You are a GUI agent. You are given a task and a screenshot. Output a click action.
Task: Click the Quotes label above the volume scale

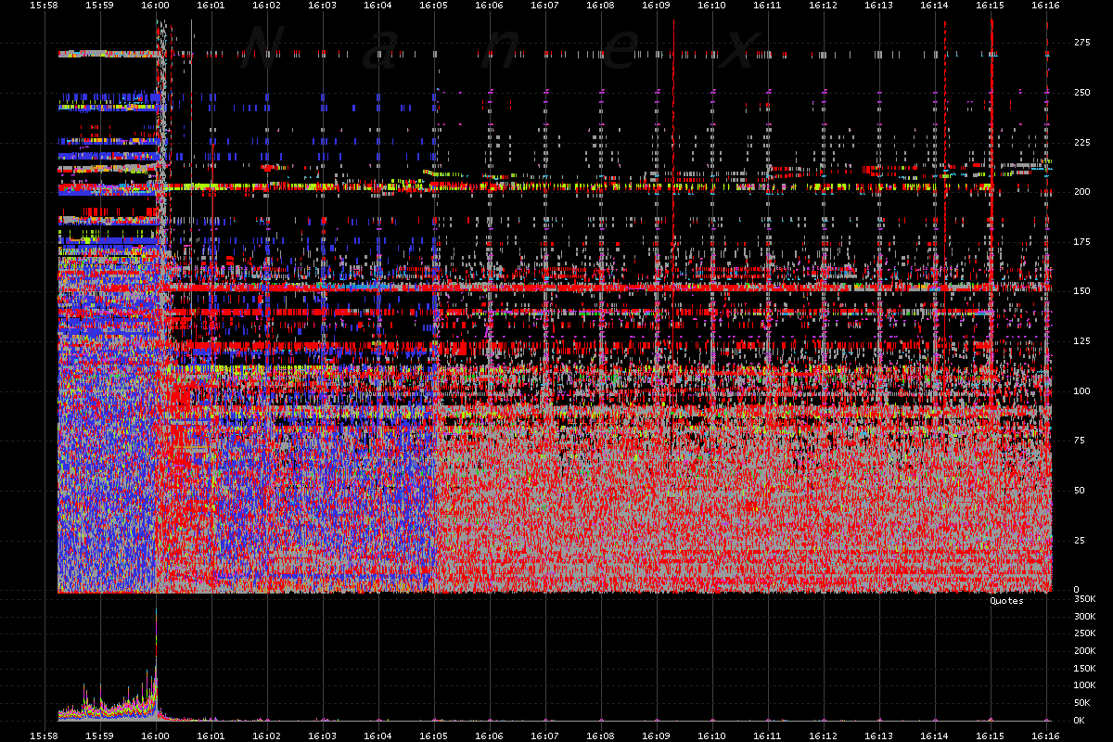pyautogui.click(x=1006, y=601)
